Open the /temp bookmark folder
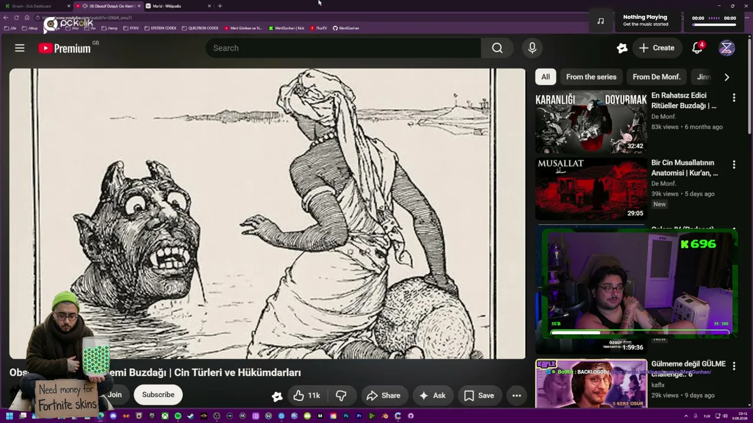Image resolution: width=753 pixels, height=423 pixels. point(109,28)
